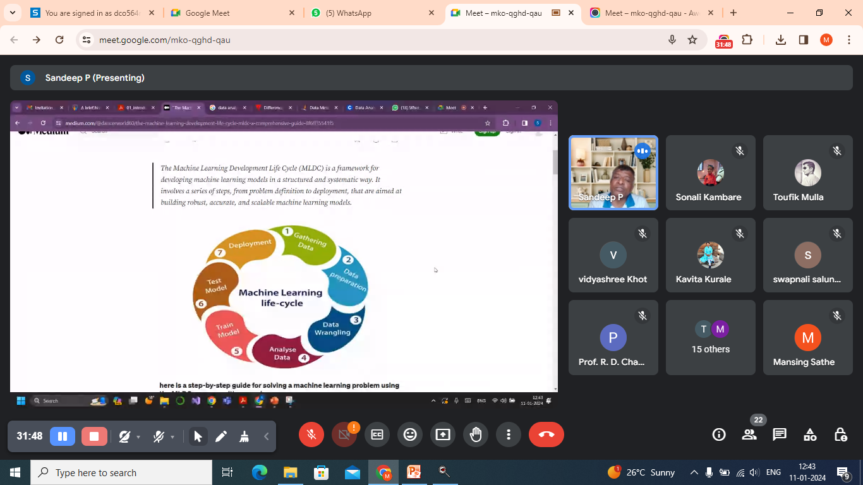Open the 15 others tile
The height and width of the screenshot is (485, 863).
click(711, 337)
